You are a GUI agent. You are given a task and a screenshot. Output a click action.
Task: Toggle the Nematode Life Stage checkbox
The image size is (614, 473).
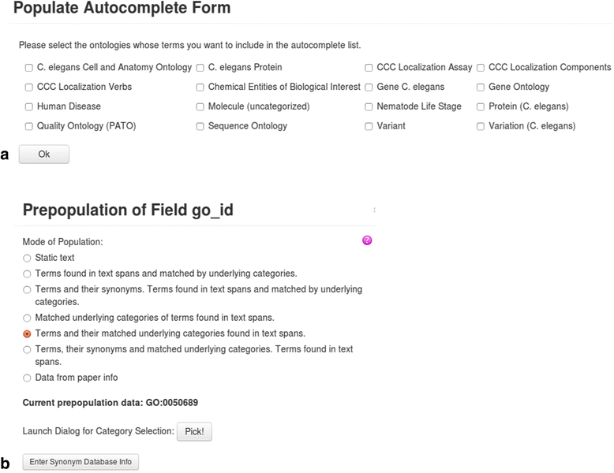(369, 106)
